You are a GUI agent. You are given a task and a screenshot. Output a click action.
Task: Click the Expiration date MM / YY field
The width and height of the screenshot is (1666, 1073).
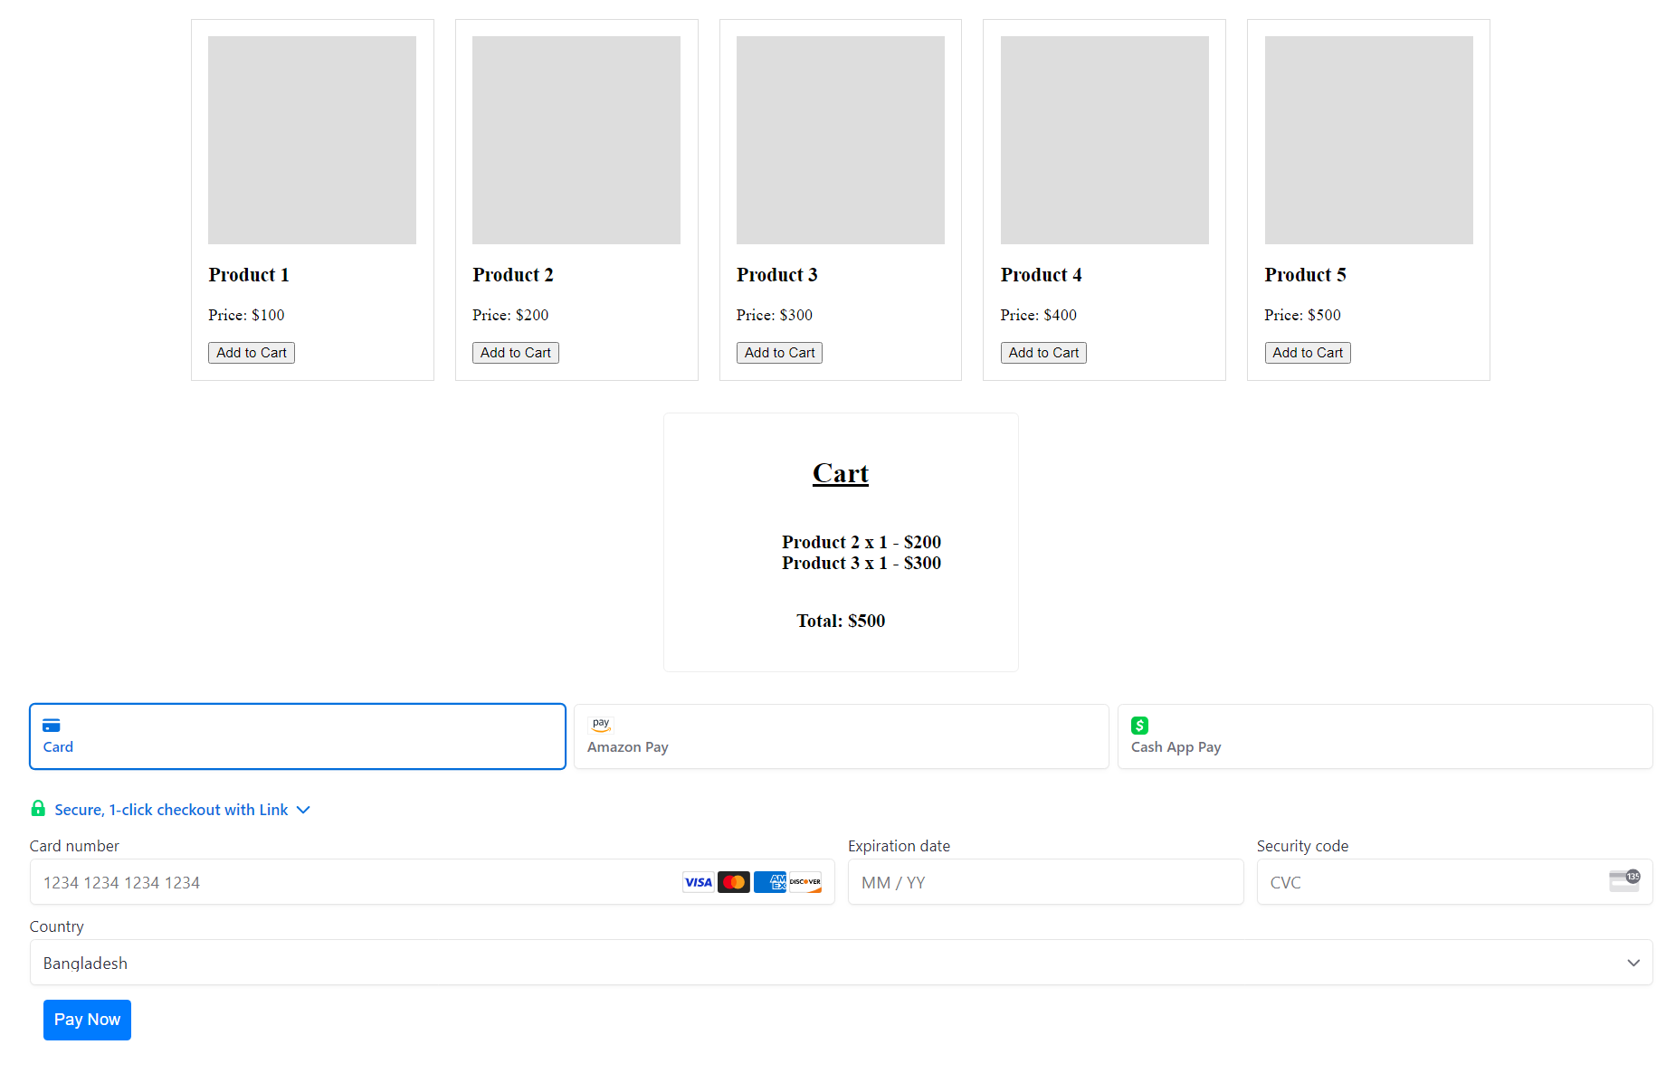pos(1045,882)
